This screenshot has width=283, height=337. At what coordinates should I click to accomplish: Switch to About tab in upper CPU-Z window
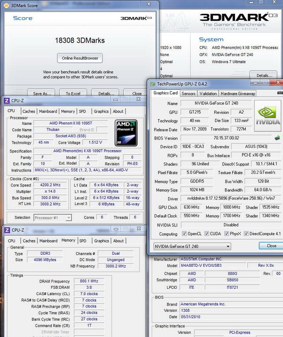coord(118,111)
